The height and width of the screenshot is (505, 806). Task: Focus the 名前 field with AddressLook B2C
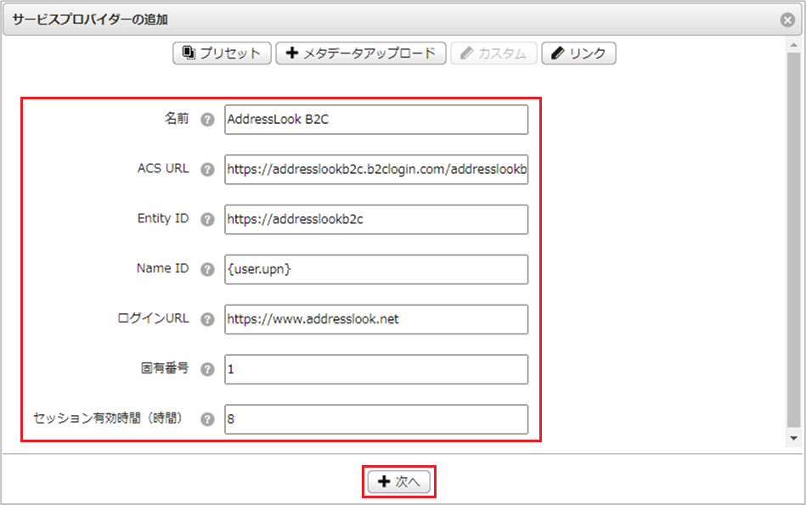tap(376, 120)
